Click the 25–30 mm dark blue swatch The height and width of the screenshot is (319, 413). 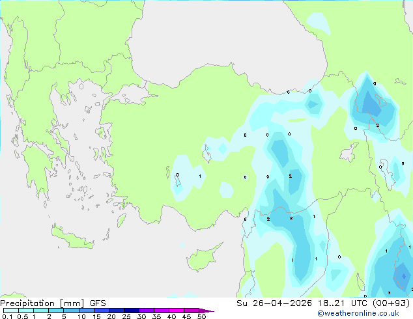[x=131, y=311]
